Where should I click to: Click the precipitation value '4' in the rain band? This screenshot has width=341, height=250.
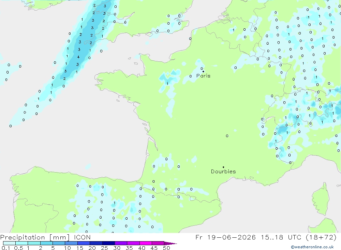pyautogui.click(x=78, y=57)
